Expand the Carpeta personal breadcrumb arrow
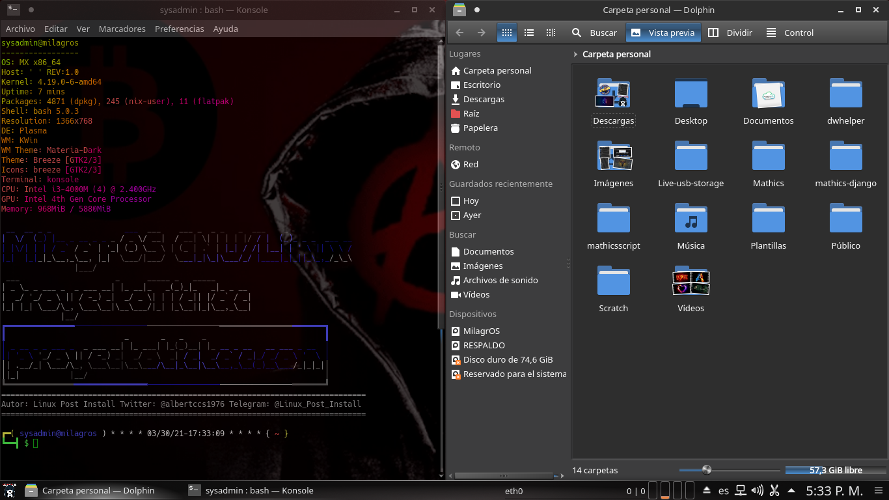 click(576, 55)
